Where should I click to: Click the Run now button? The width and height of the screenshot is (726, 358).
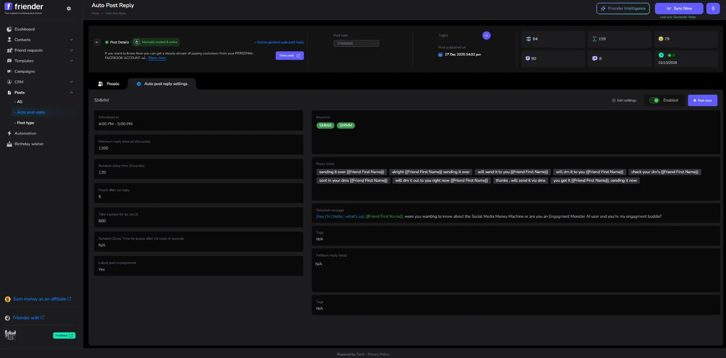[702, 100]
